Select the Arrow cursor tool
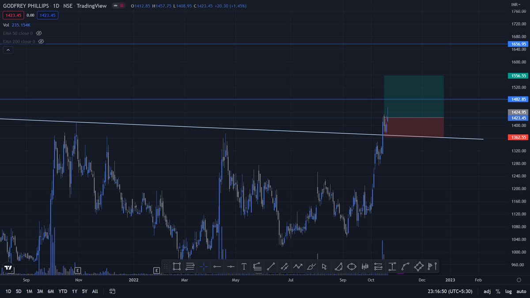This screenshot has width=530, height=298. [x=325, y=266]
